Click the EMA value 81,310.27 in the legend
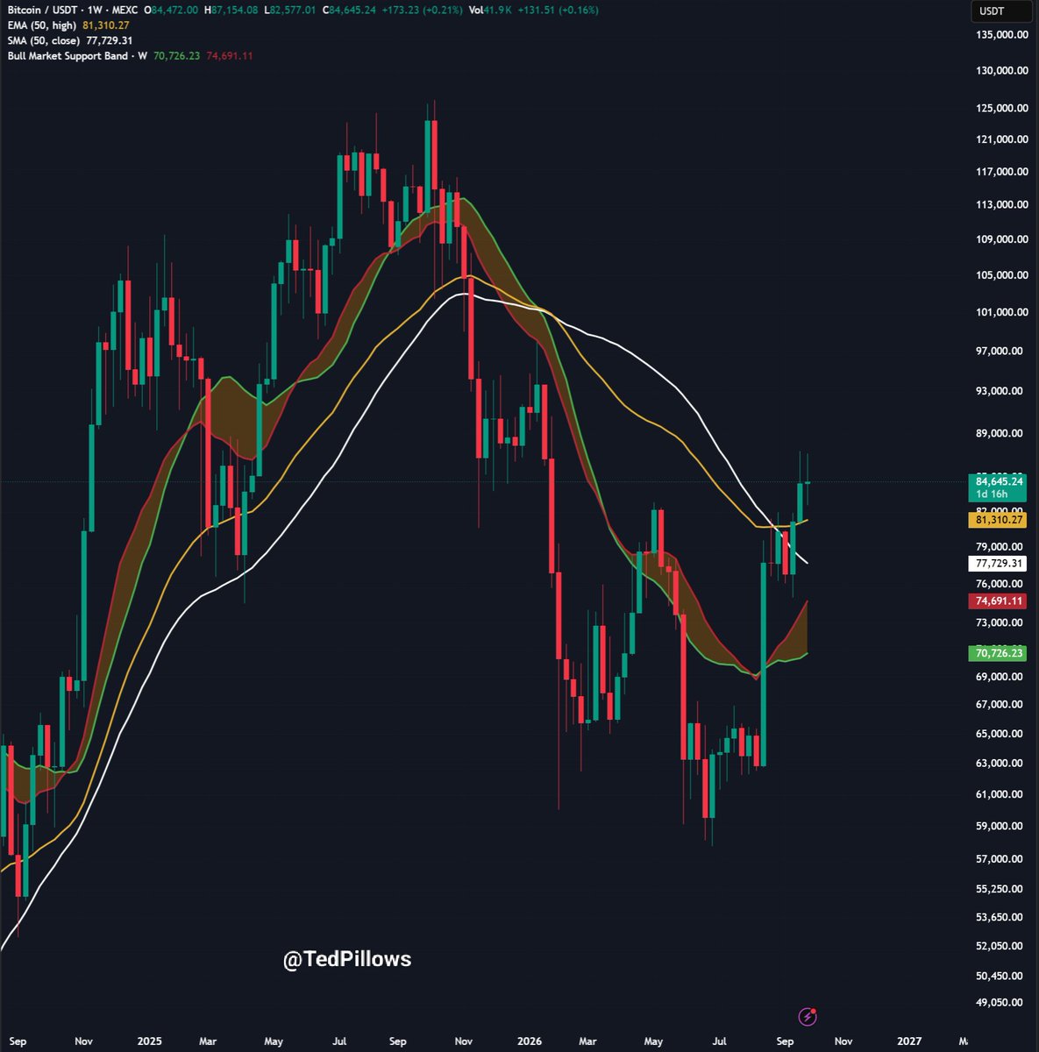Viewport: 1039px width, 1052px height. [106, 25]
